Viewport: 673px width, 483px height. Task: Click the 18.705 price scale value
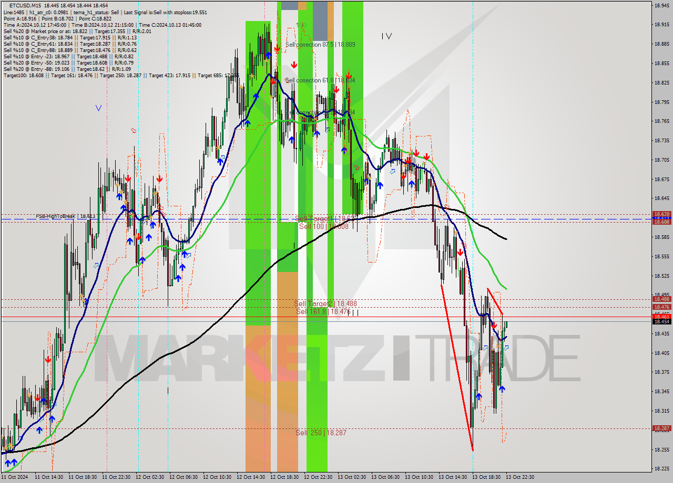tap(662, 160)
